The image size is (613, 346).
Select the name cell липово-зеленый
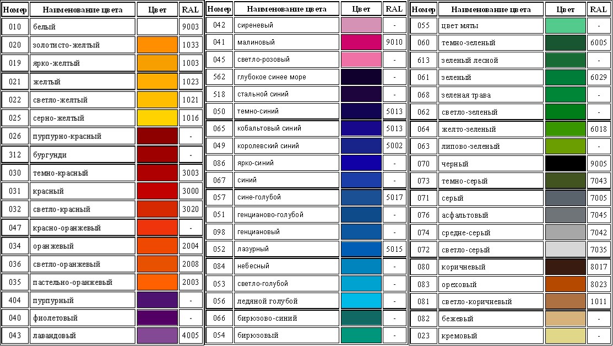[x=491, y=146]
